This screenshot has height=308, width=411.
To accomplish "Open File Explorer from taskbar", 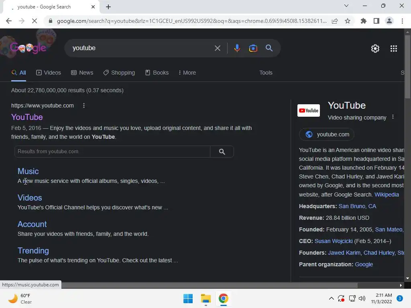I will [206, 298].
